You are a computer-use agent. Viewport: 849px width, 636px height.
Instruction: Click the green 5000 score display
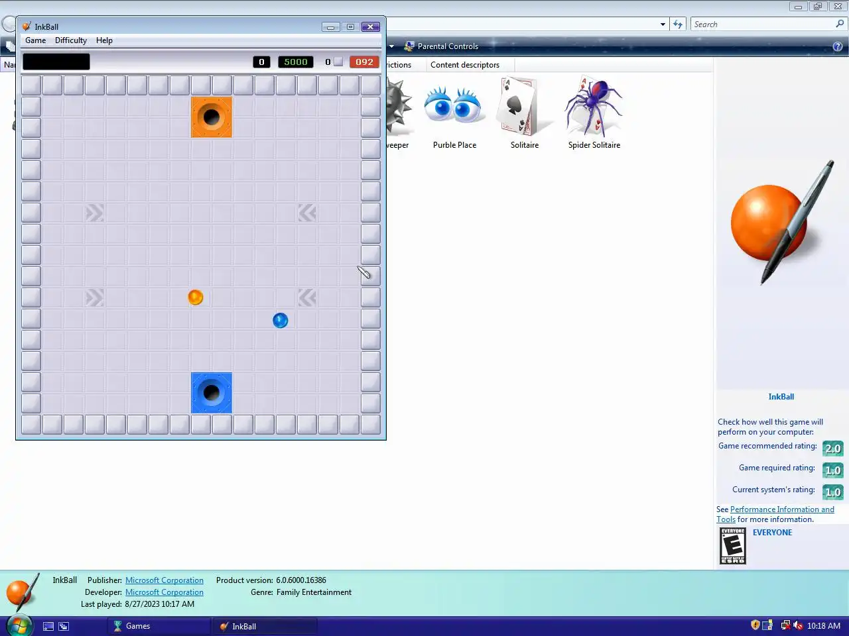(x=296, y=62)
